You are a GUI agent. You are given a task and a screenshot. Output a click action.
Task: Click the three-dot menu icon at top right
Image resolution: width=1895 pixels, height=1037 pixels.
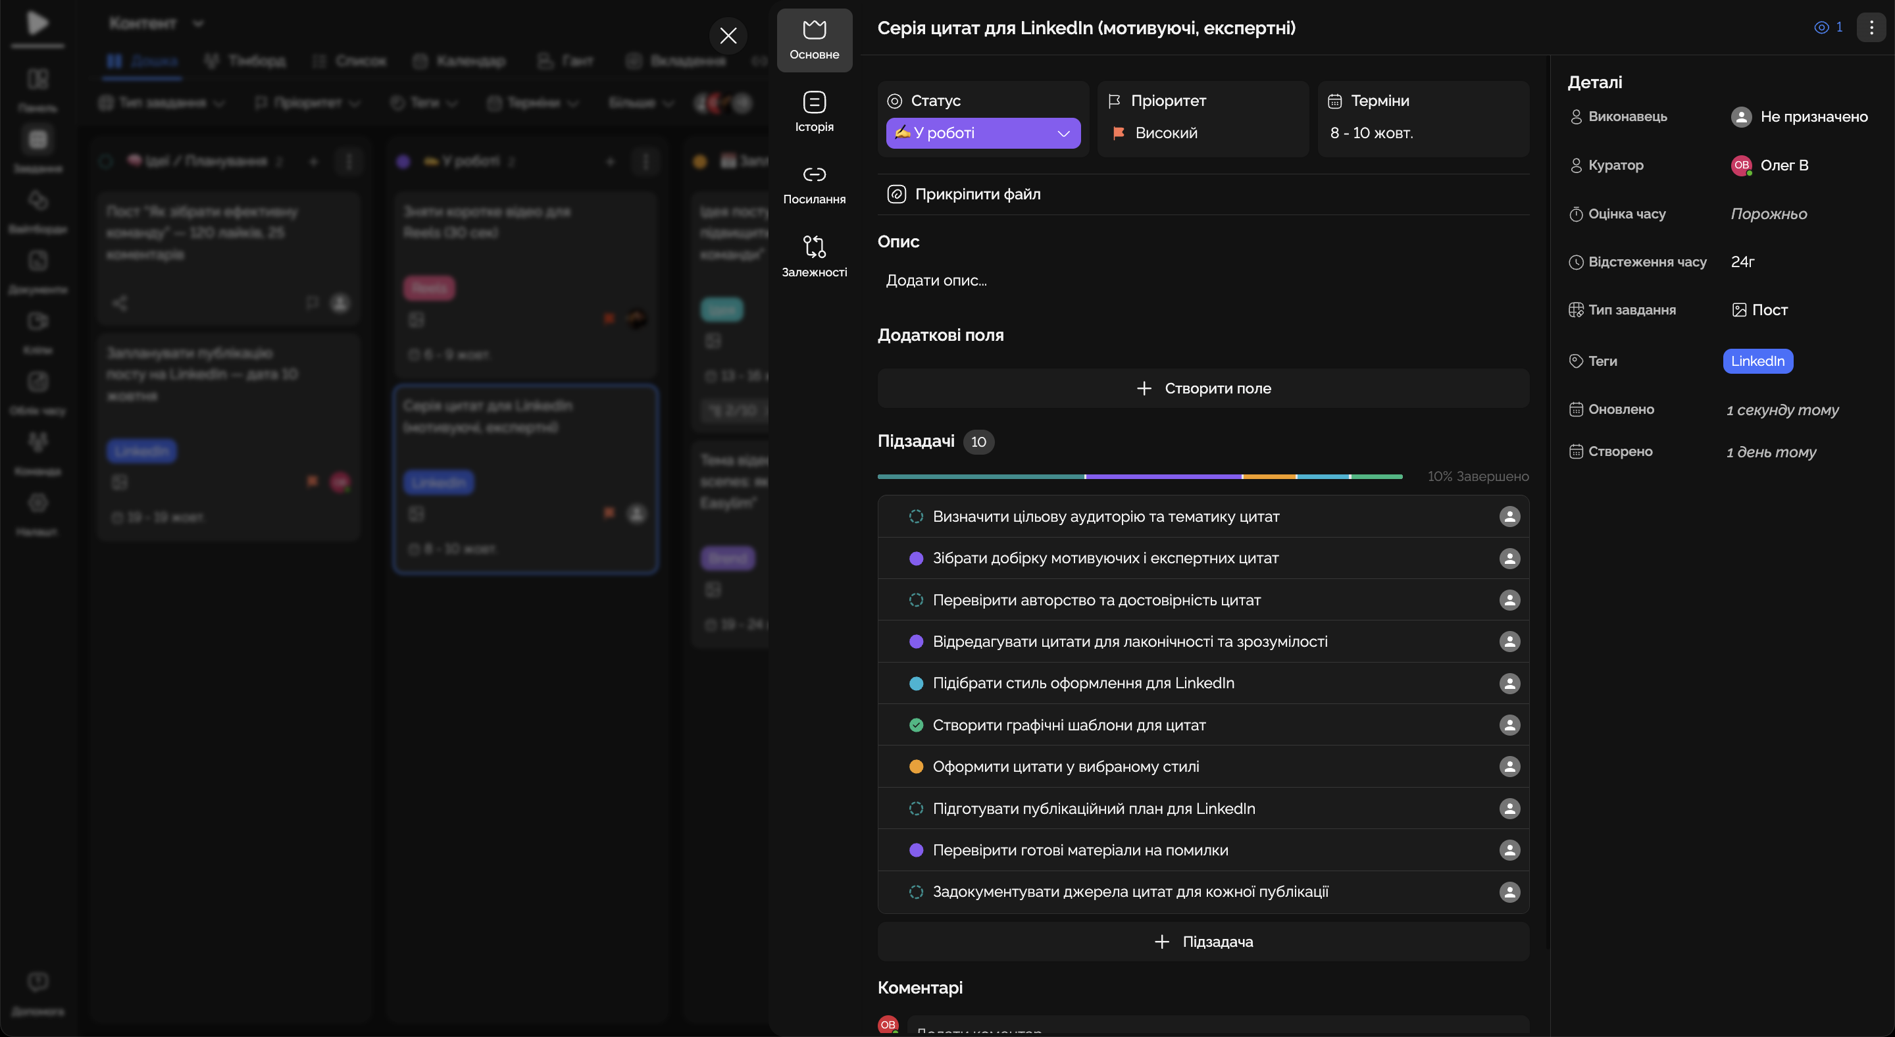tap(1871, 28)
